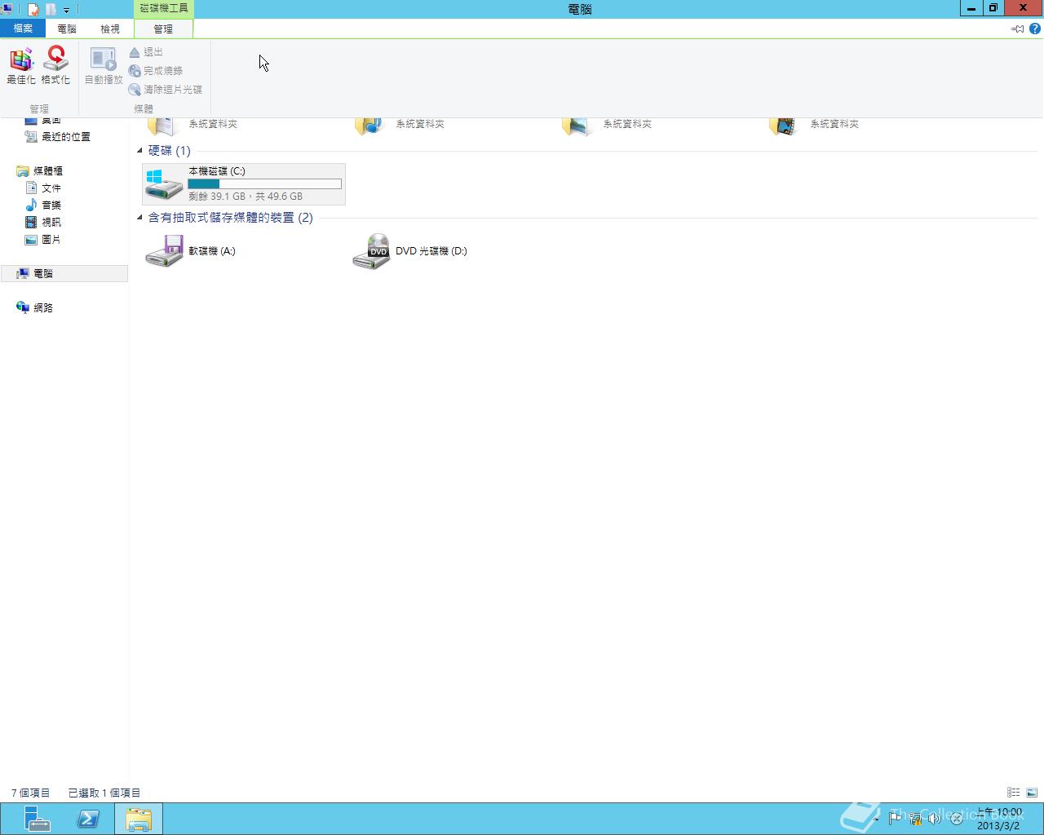Open the Action Center flag icon
Image resolution: width=1044 pixels, height=835 pixels.
pos(895,819)
